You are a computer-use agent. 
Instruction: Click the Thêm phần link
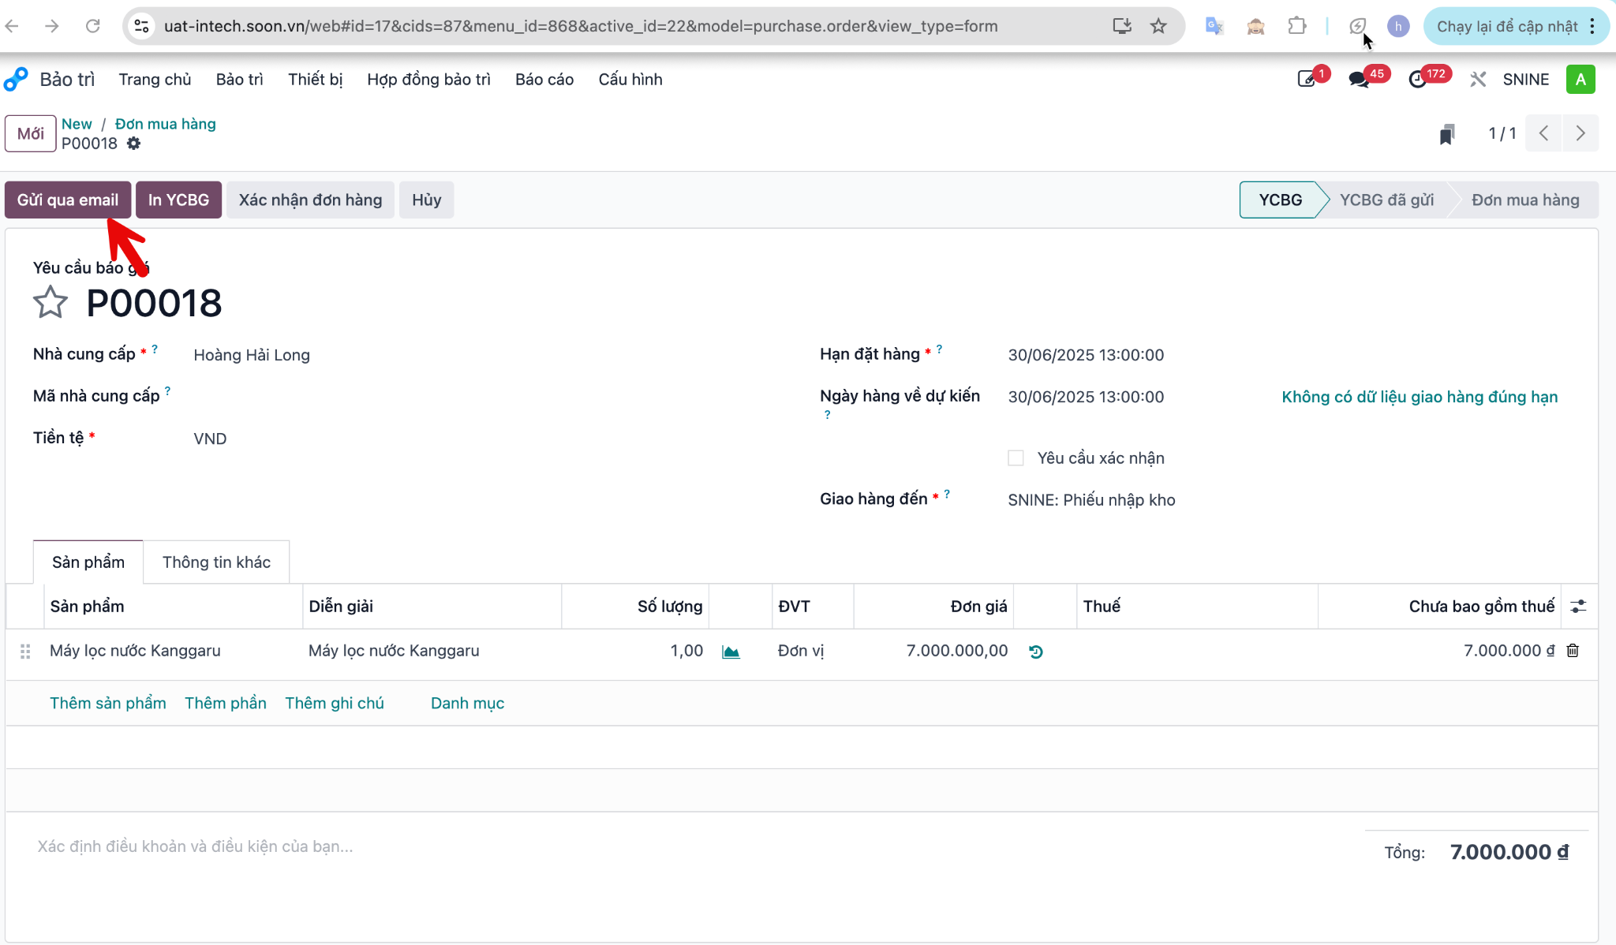(226, 703)
